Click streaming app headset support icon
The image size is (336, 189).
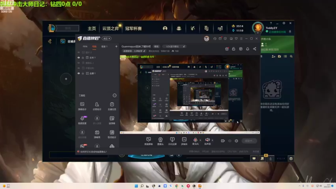click(x=215, y=39)
